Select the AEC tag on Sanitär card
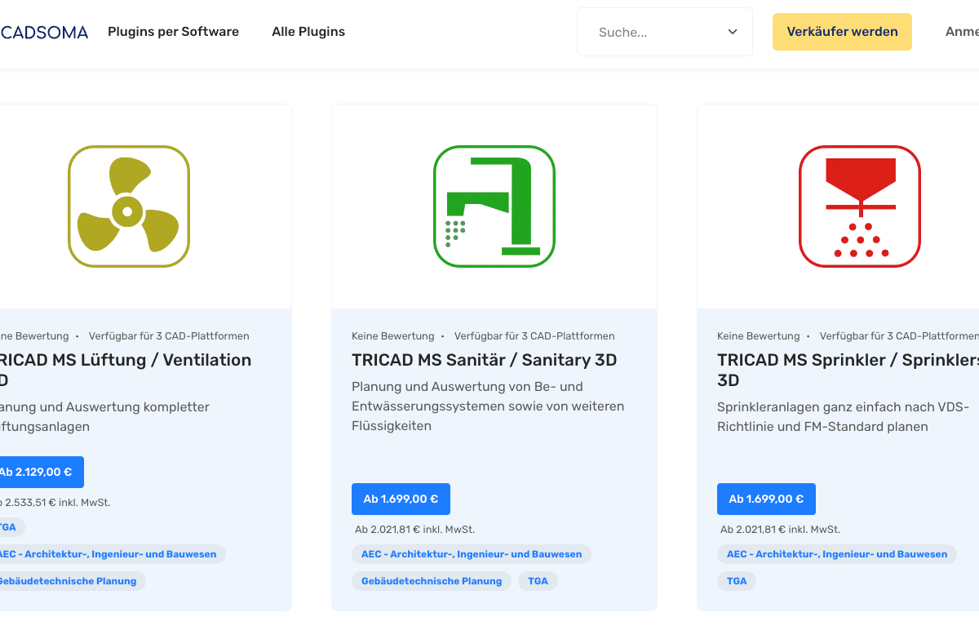 pyautogui.click(x=472, y=554)
